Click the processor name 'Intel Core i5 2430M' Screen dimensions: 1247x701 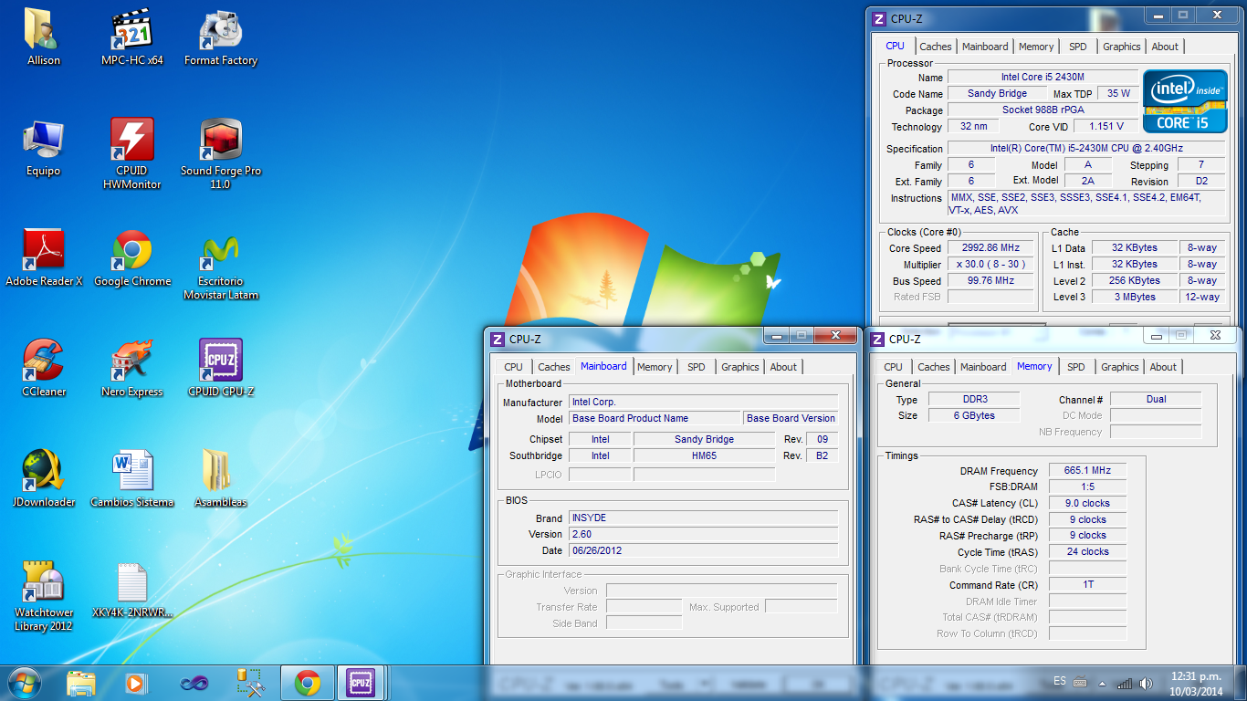click(1043, 77)
